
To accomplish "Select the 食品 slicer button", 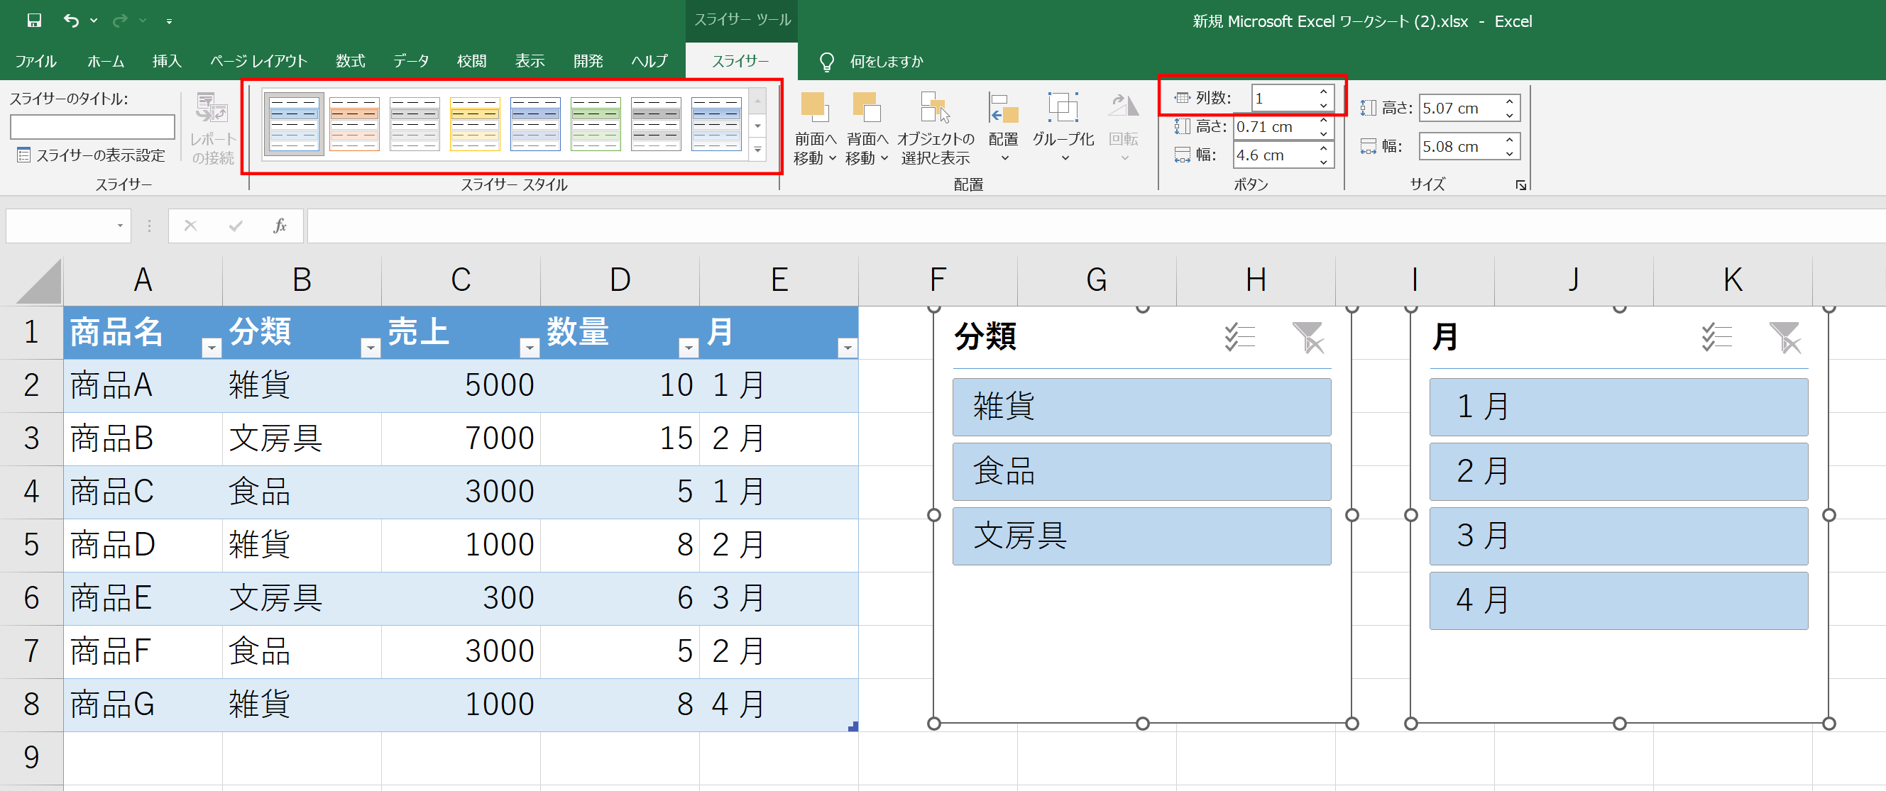I will (x=1141, y=471).
